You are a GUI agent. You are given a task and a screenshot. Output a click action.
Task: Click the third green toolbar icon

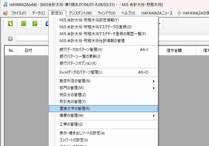[35, 24]
